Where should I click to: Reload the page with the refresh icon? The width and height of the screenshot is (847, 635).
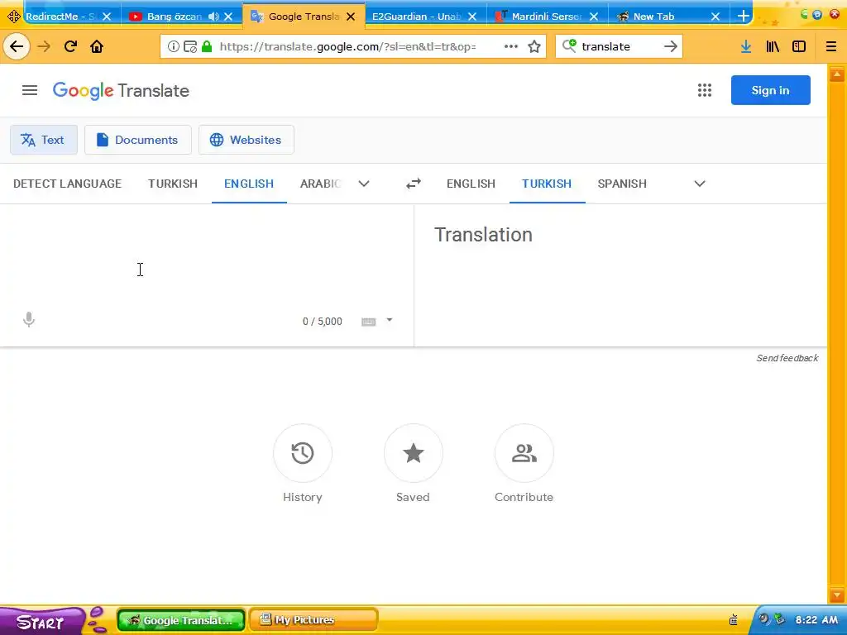click(x=71, y=46)
